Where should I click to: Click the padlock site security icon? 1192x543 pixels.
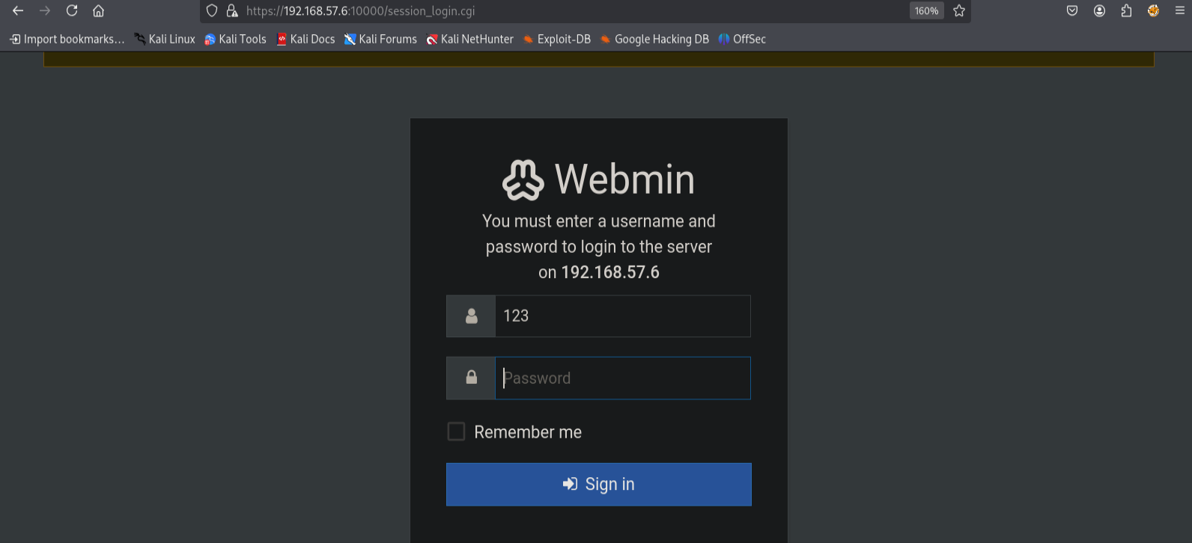[x=232, y=11]
